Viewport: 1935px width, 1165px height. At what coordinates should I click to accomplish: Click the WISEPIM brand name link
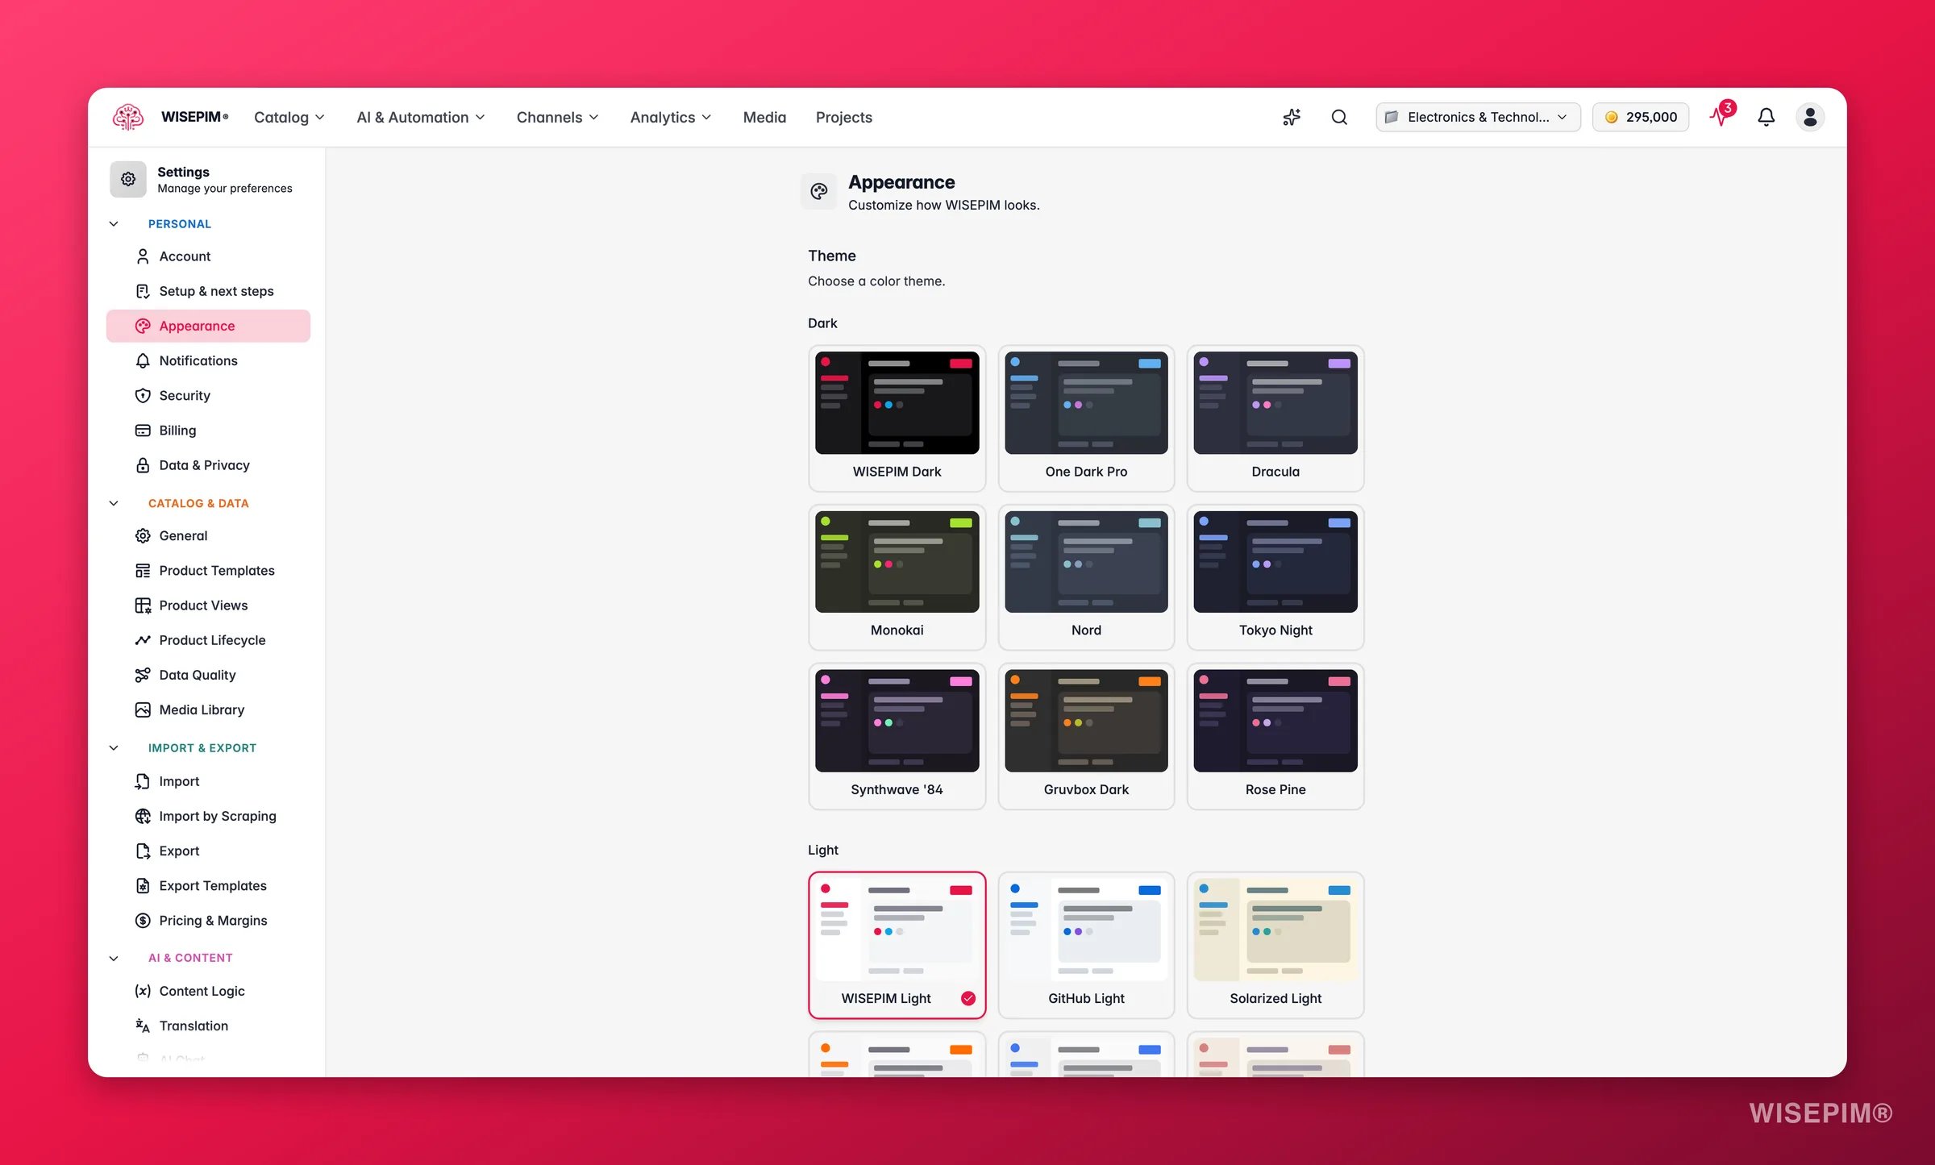pos(194,117)
